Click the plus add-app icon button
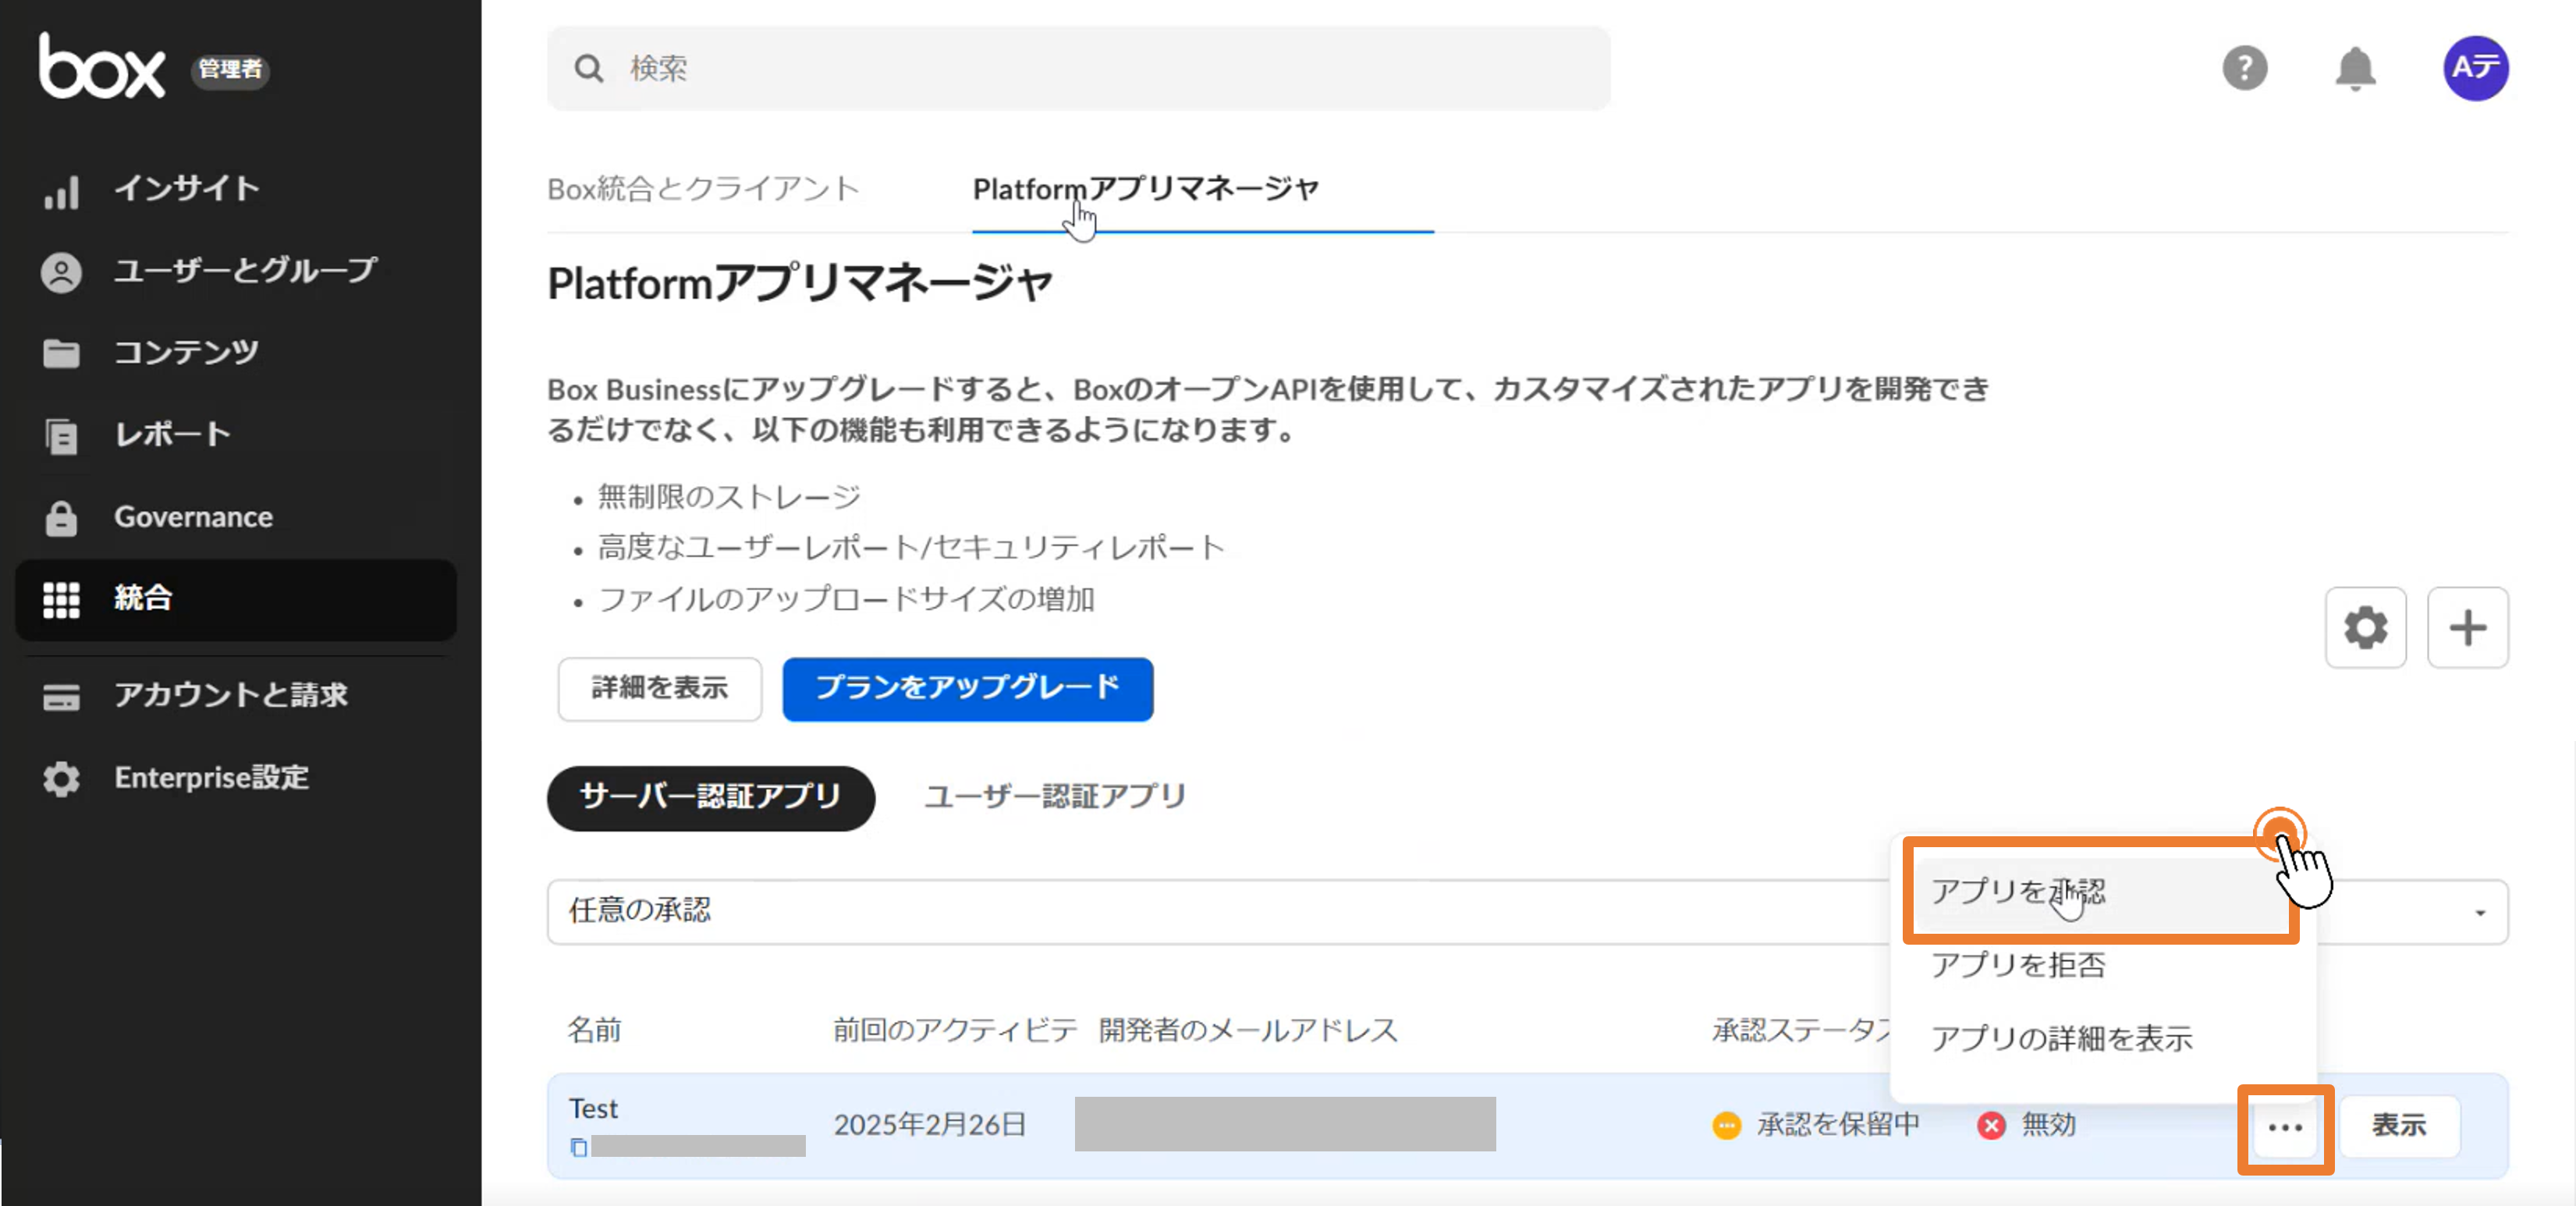Image resolution: width=2576 pixels, height=1206 pixels. coord(2467,627)
